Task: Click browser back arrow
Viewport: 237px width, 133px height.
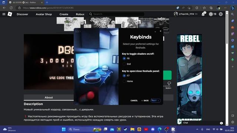Action: [x=4, y=8]
